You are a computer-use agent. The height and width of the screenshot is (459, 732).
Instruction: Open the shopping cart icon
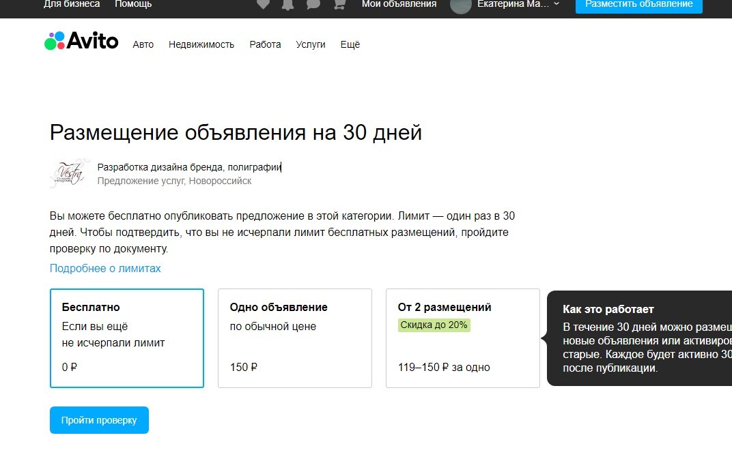[339, 4]
